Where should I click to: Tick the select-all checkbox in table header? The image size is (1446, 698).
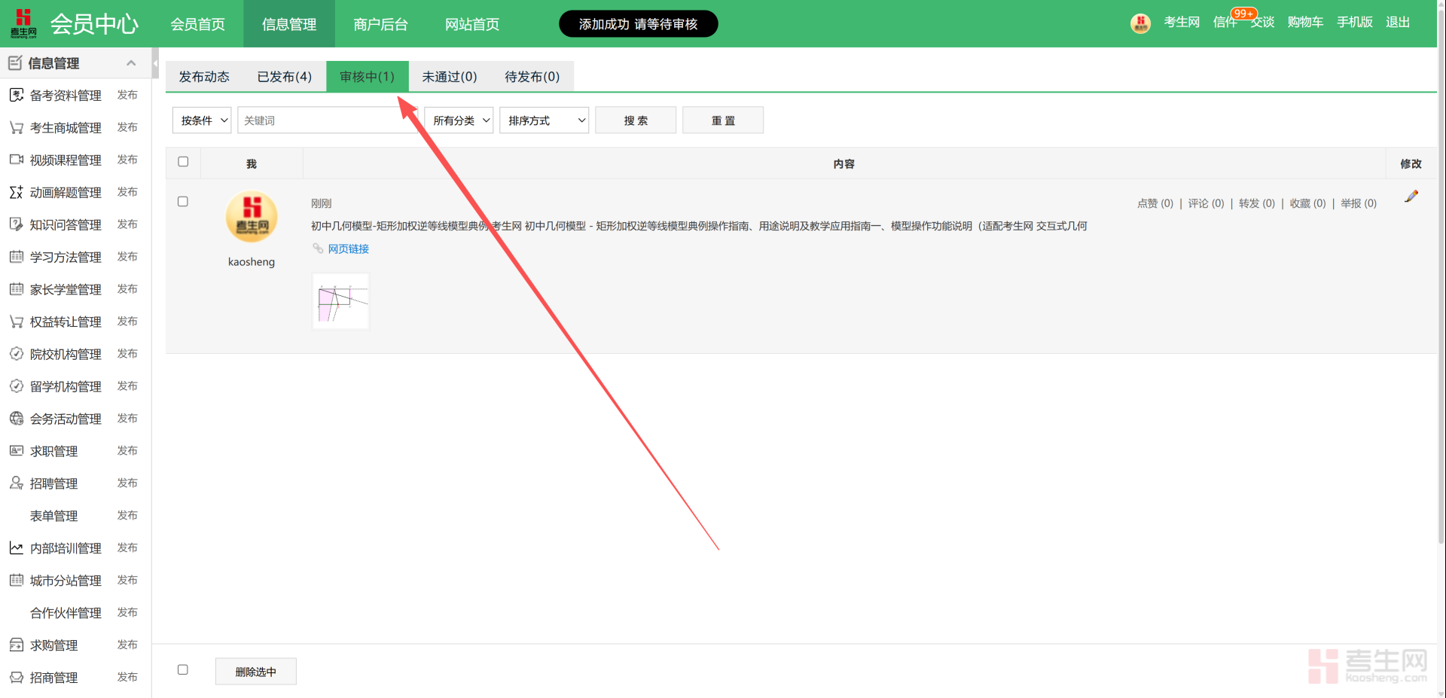[183, 162]
